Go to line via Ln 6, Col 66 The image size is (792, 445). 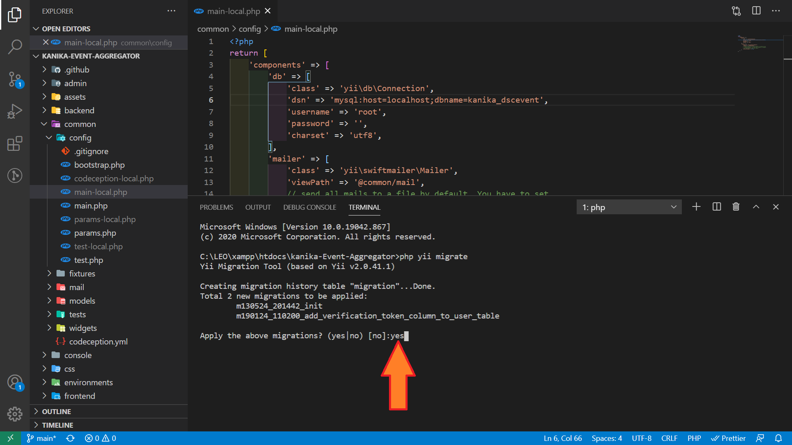tap(563, 438)
